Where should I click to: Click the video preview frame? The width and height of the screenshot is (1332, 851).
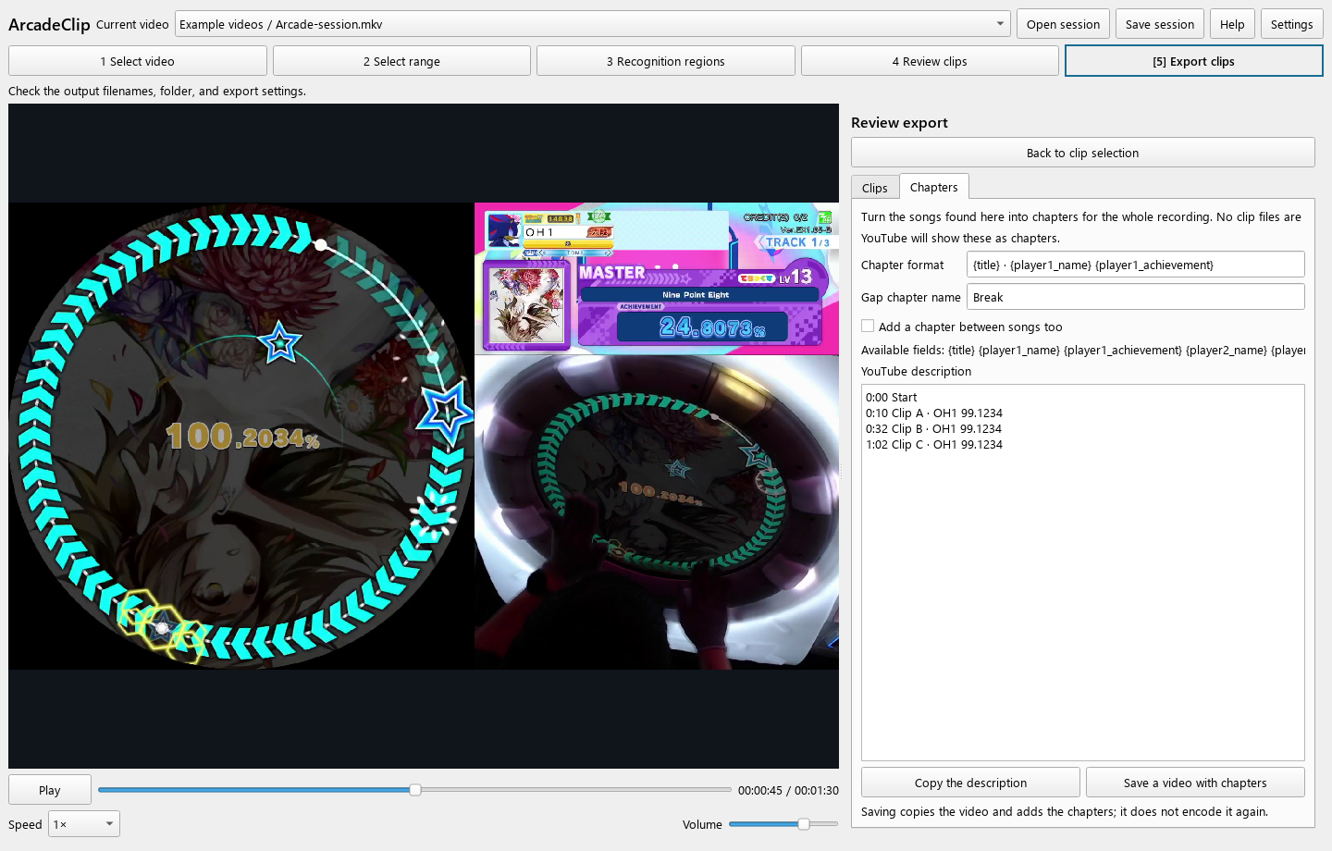tap(424, 436)
